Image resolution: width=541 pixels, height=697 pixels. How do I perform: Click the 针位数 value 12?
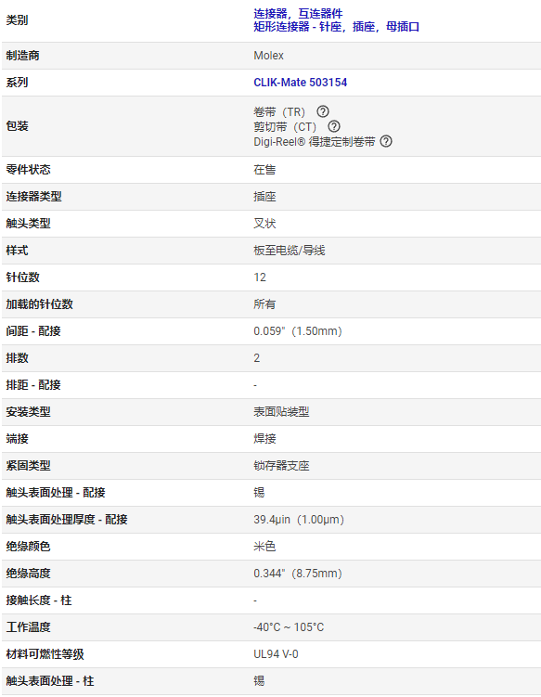tap(260, 278)
